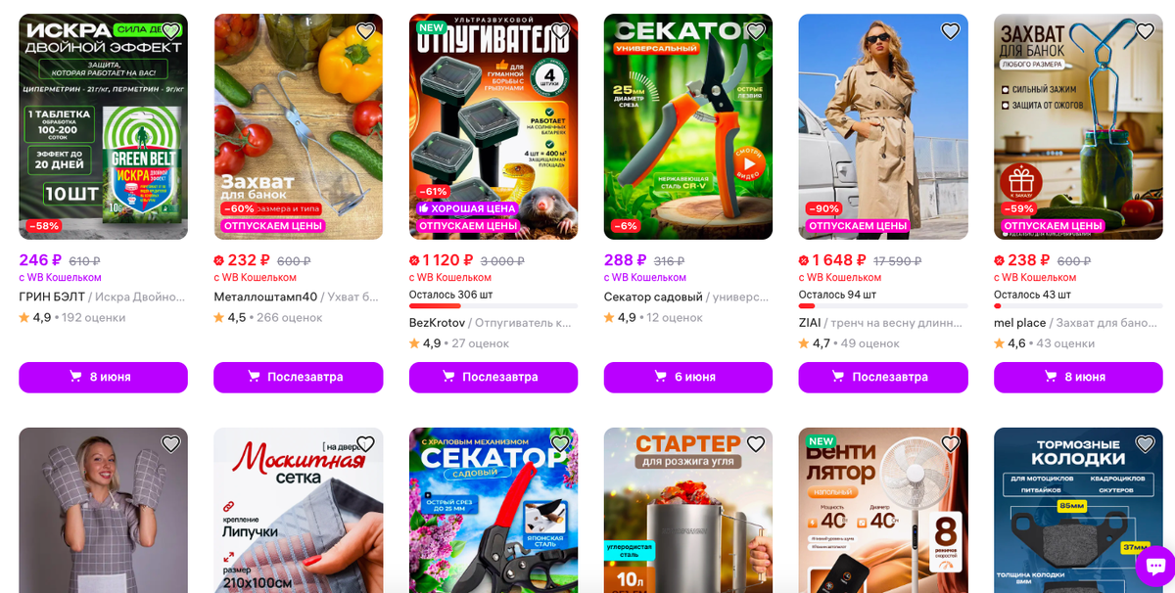The image size is (1175, 593).
Task: Click ОТПУСКАЕМ ЦЕНЫ badge on mel place card
Action: click(x=1053, y=226)
